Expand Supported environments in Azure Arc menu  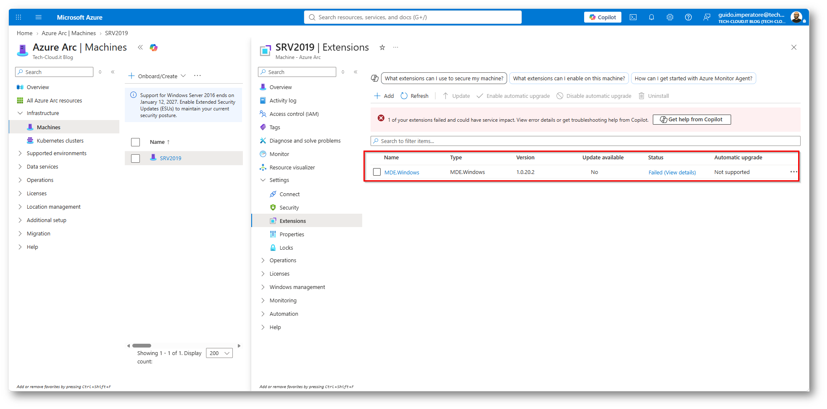(x=20, y=153)
